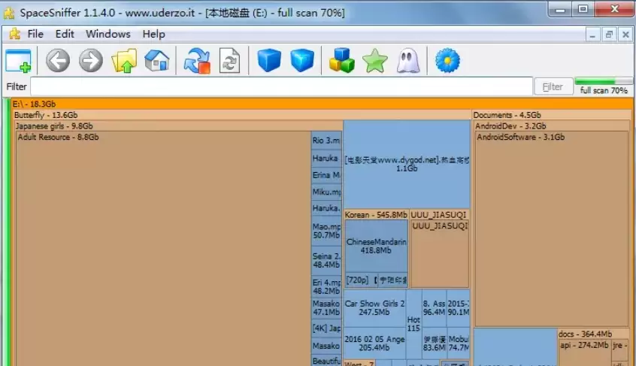Click the first blue cube (less detail) icon
The image size is (636, 366).
click(x=269, y=61)
